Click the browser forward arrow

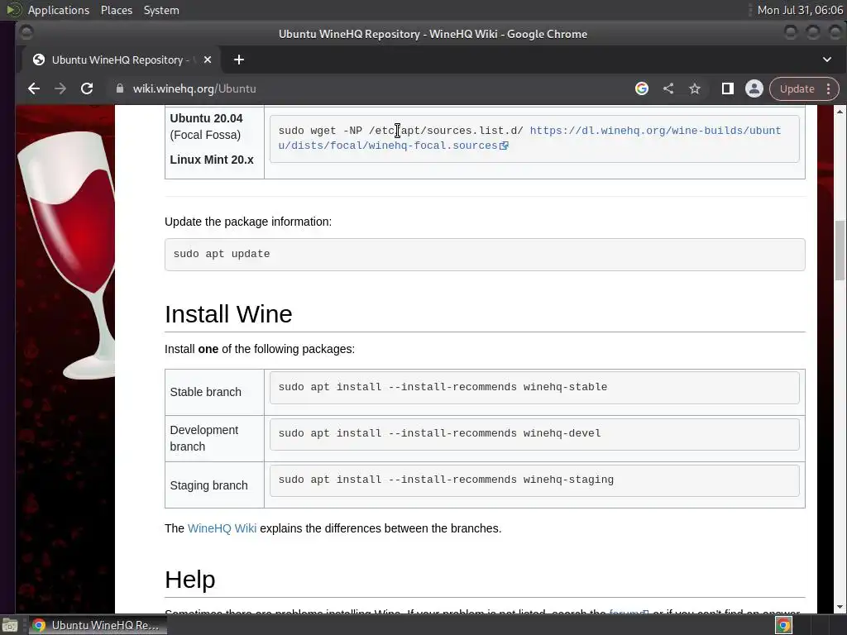tap(60, 88)
